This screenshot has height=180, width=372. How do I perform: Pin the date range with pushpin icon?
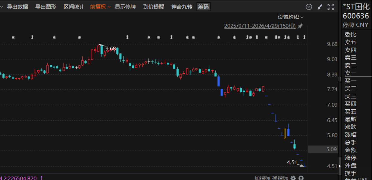[300, 26]
